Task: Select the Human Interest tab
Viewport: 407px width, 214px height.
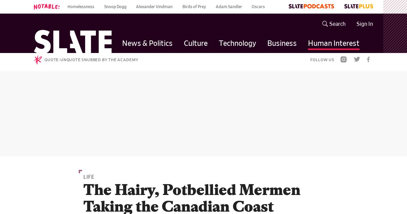Action: [x=334, y=43]
